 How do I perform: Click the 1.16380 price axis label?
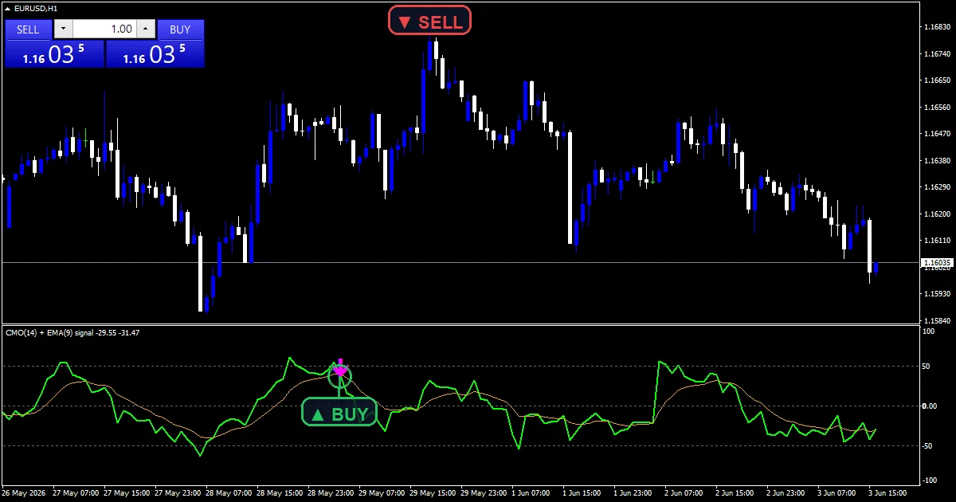[x=936, y=161]
